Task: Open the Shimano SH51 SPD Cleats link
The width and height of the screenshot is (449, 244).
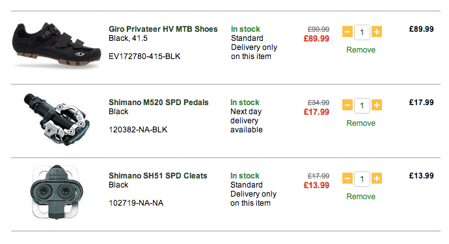Action: pyautogui.click(x=157, y=176)
